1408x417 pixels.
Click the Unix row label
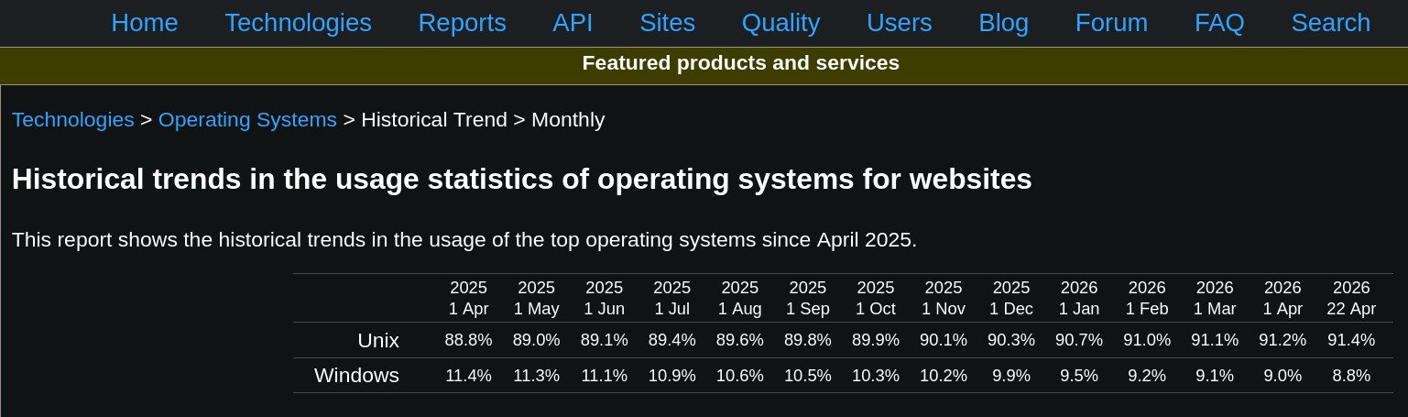[377, 340]
